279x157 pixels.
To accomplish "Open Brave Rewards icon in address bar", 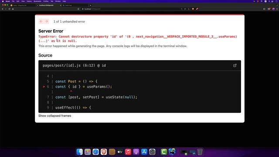I will click(x=197, y=9).
